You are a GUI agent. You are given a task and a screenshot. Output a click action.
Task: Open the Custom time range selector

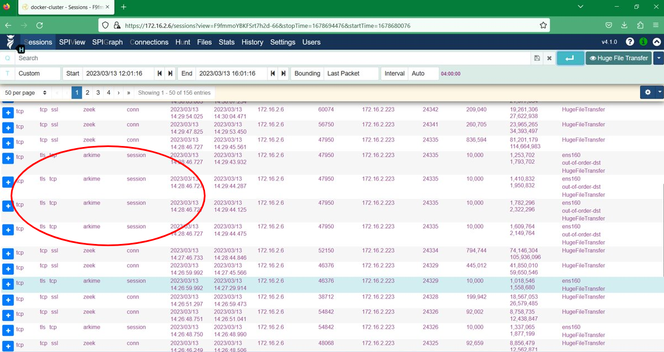[37, 73]
